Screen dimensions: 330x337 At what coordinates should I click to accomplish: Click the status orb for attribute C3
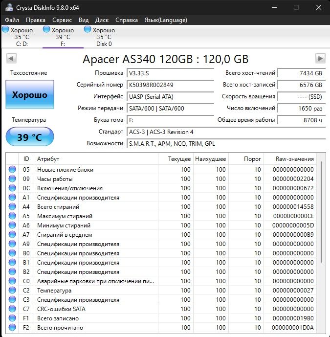[12, 299]
